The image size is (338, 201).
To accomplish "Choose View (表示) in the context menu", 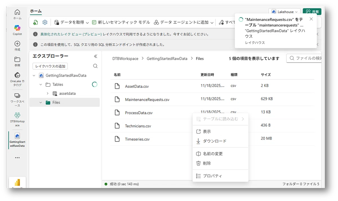I will (221, 131).
